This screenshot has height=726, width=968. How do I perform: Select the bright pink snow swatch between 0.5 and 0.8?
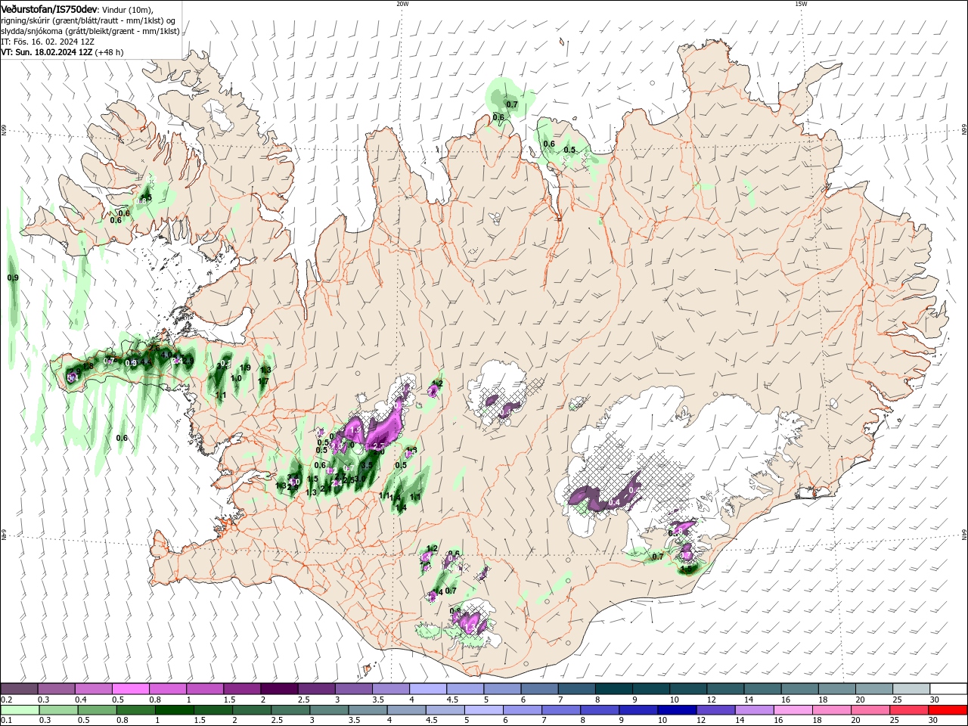[131, 689]
